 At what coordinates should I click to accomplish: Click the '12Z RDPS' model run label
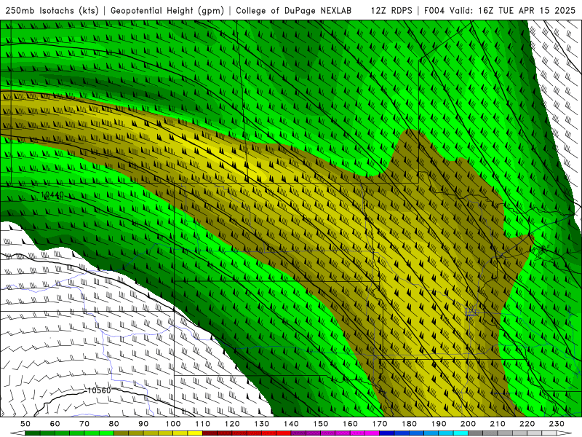click(391, 11)
